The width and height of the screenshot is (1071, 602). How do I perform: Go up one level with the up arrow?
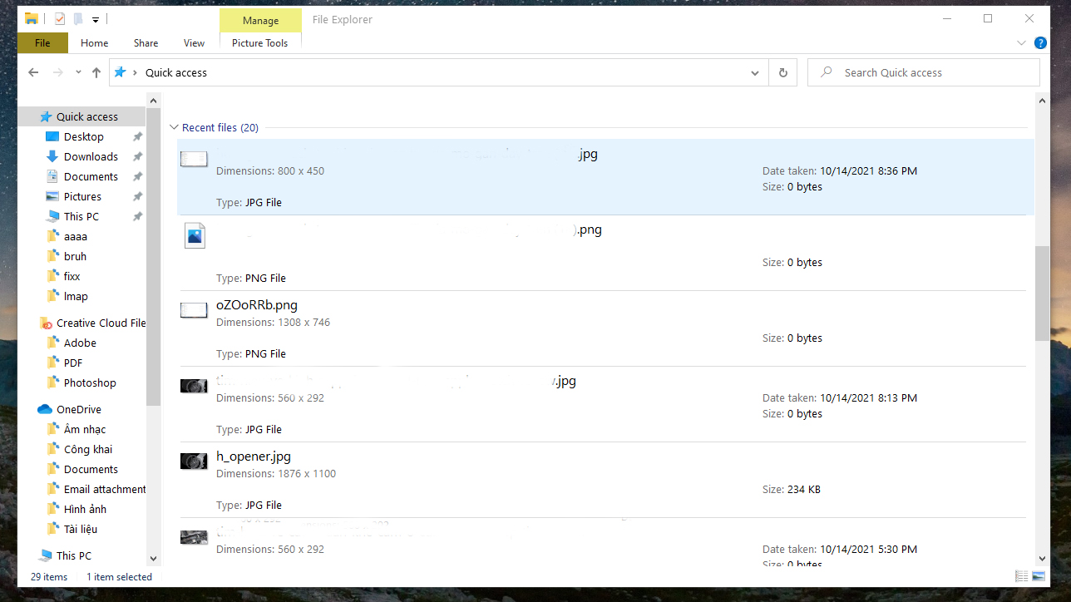click(96, 72)
